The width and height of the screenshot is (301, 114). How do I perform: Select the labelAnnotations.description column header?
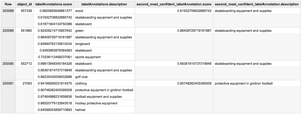(x=104, y=4)
